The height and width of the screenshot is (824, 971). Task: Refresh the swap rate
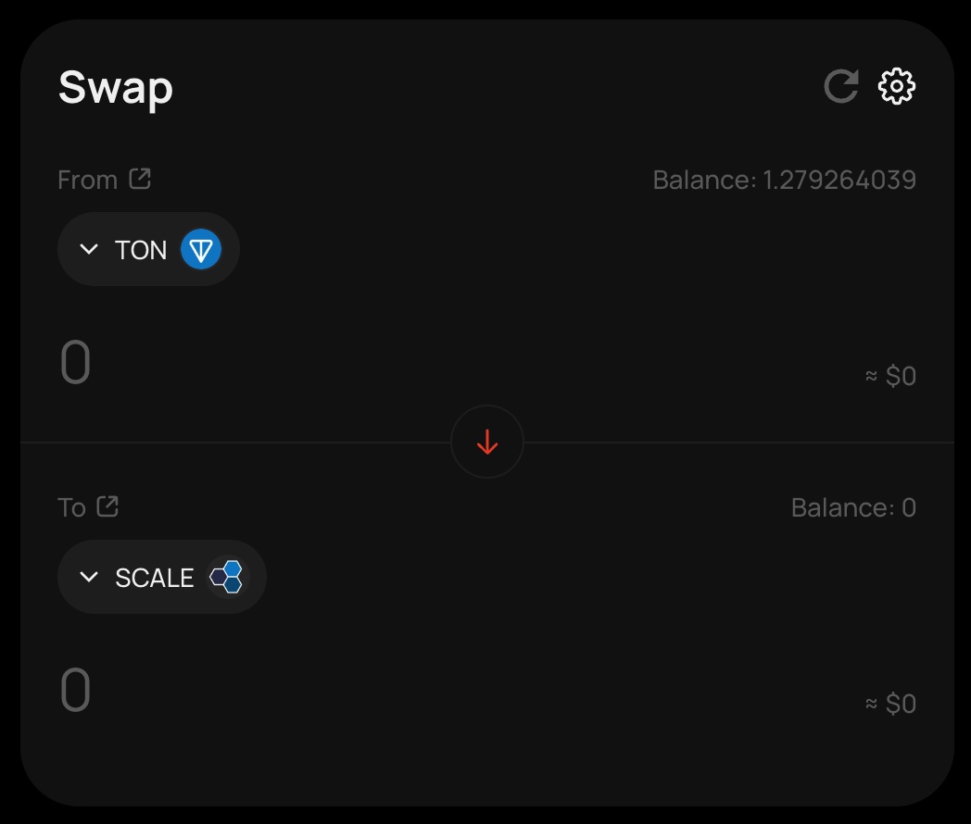(x=839, y=86)
